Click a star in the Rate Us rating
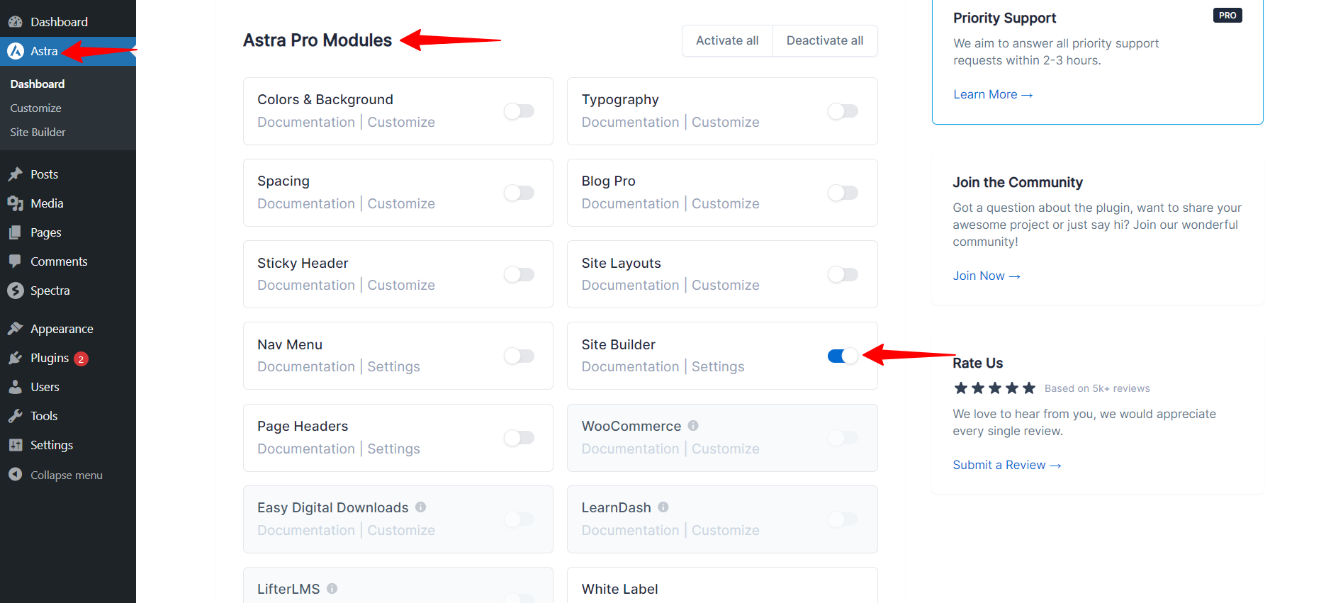The width and height of the screenshot is (1343, 603). 994,388
